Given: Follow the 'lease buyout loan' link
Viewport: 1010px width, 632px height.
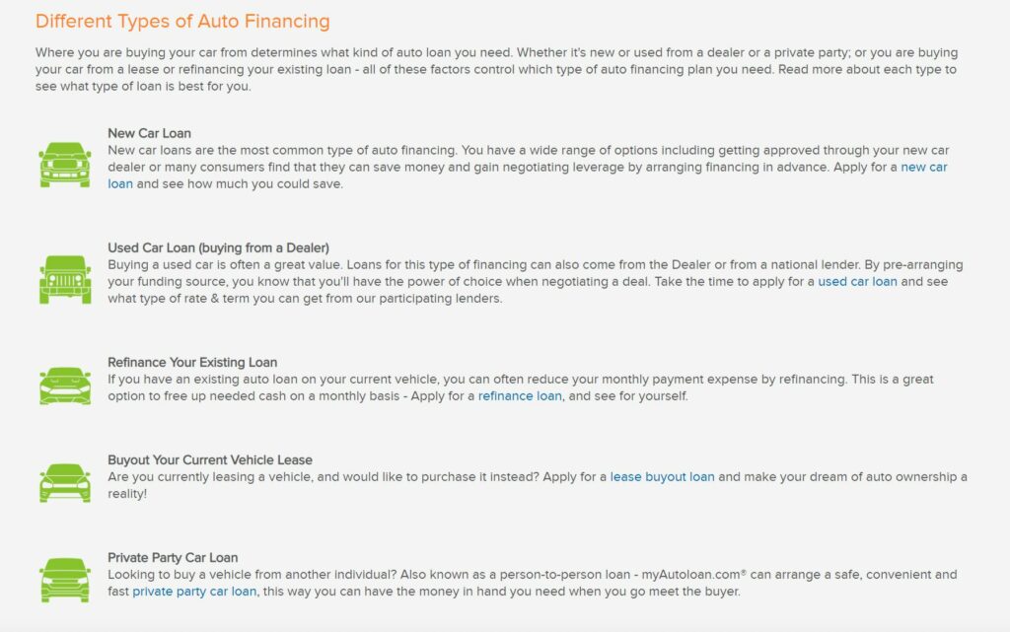Looking at the screenshot, I should pos(662,477).
